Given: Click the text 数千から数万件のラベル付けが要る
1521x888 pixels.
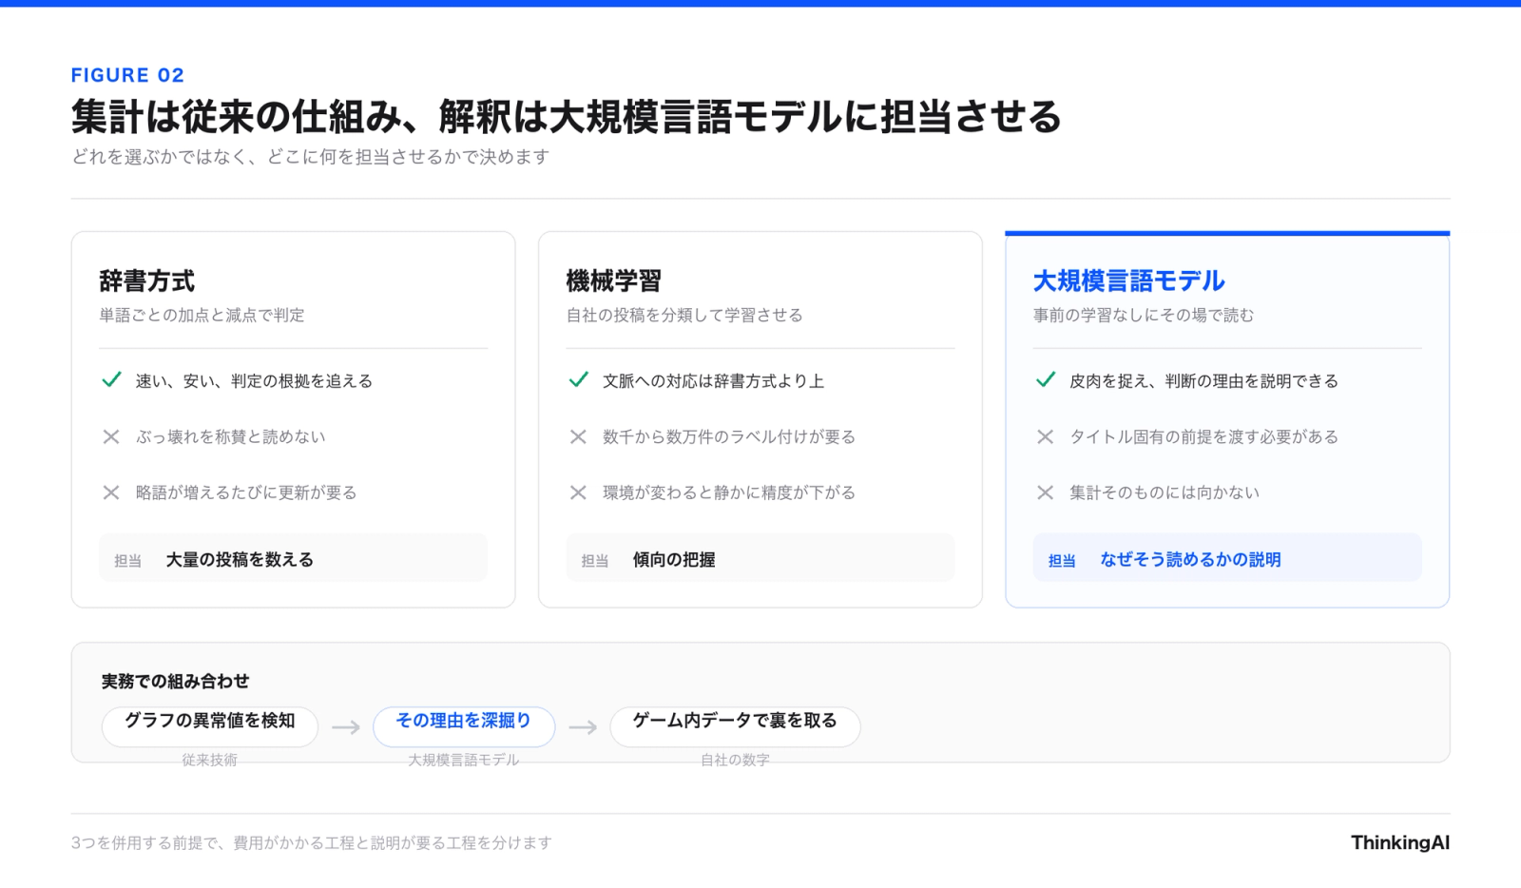Looking at the screenshot, I should pos(729,436).
